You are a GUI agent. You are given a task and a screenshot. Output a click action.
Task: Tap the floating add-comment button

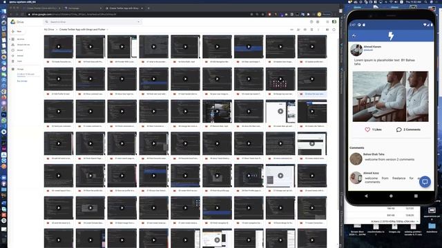[x=425, y=182]
